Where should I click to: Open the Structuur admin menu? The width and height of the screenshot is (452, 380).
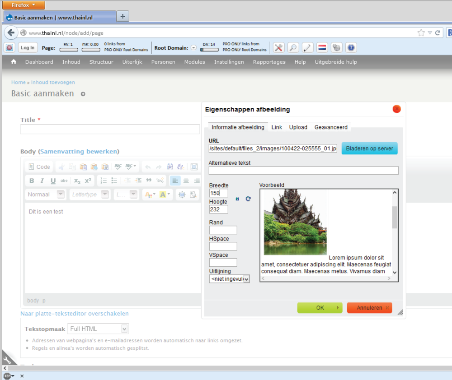pyautogui.click(x=101, y=62)
